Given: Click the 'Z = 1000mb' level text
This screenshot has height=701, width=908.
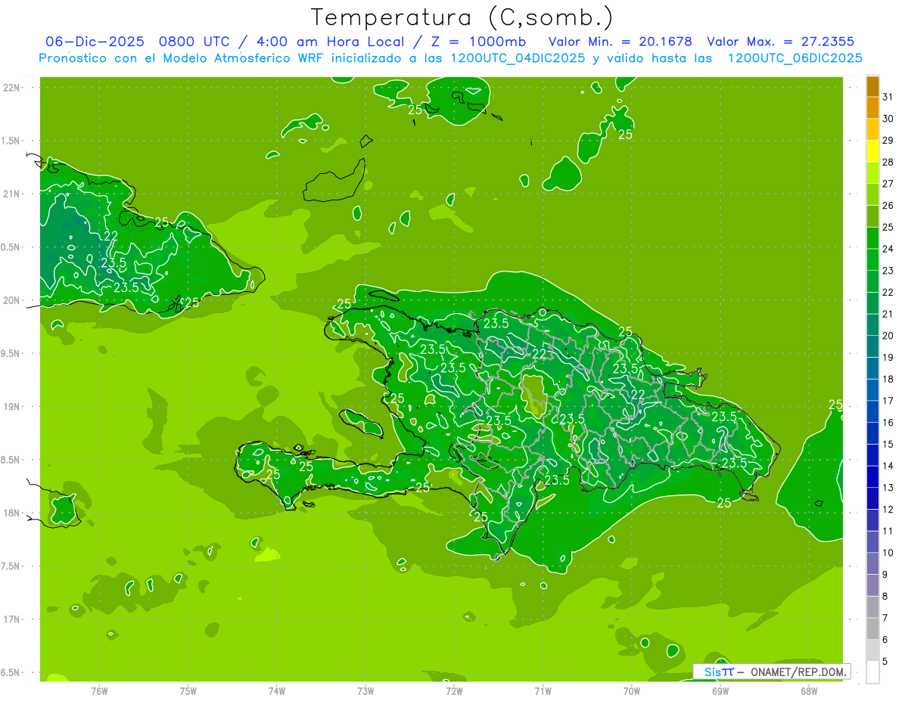Looking at the screenshot, I should [x=478, y=42].
